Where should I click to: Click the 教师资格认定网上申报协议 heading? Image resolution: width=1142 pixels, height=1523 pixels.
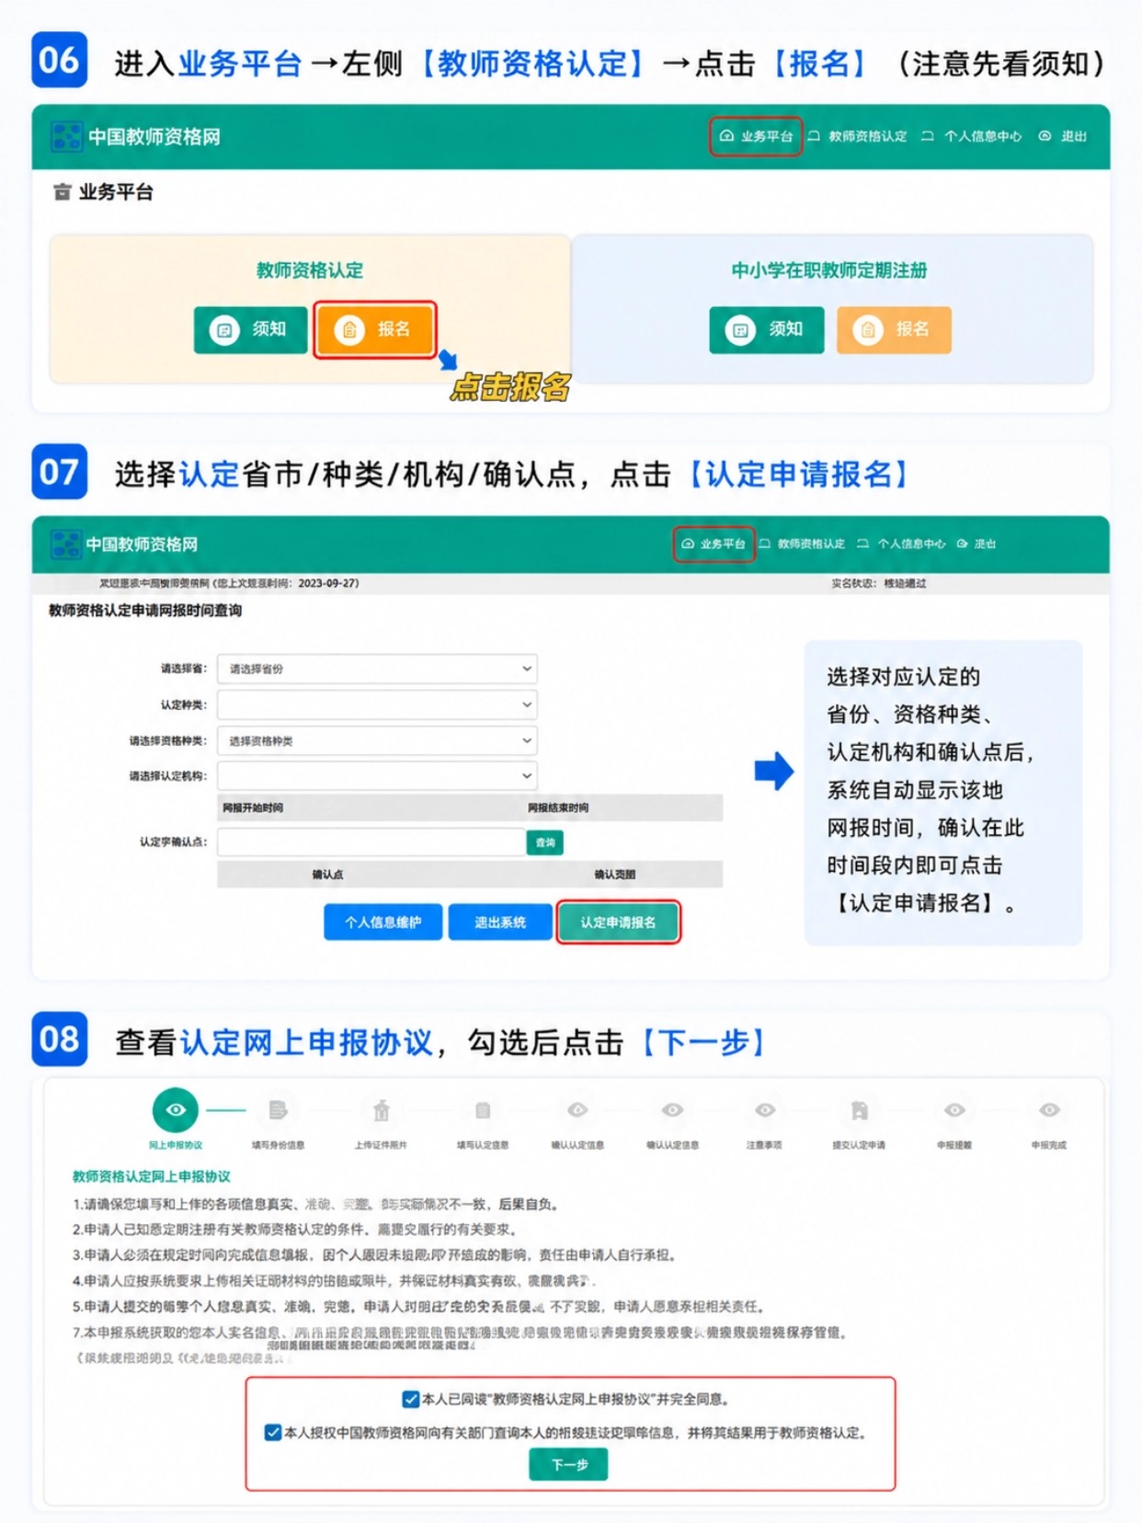[x=152, y=1176]
